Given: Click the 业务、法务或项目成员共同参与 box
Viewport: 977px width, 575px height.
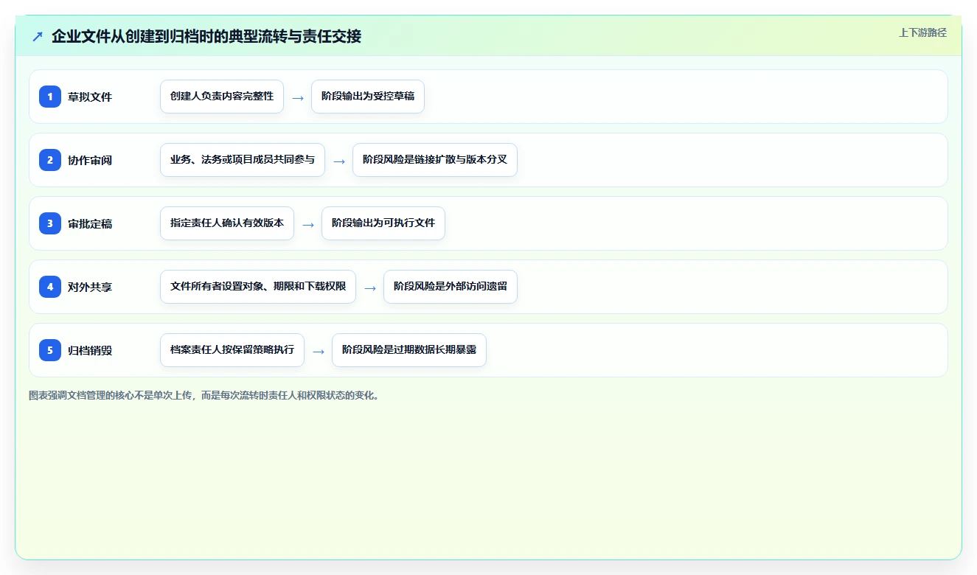Looking at the screenshot, I should pos(243,160).
